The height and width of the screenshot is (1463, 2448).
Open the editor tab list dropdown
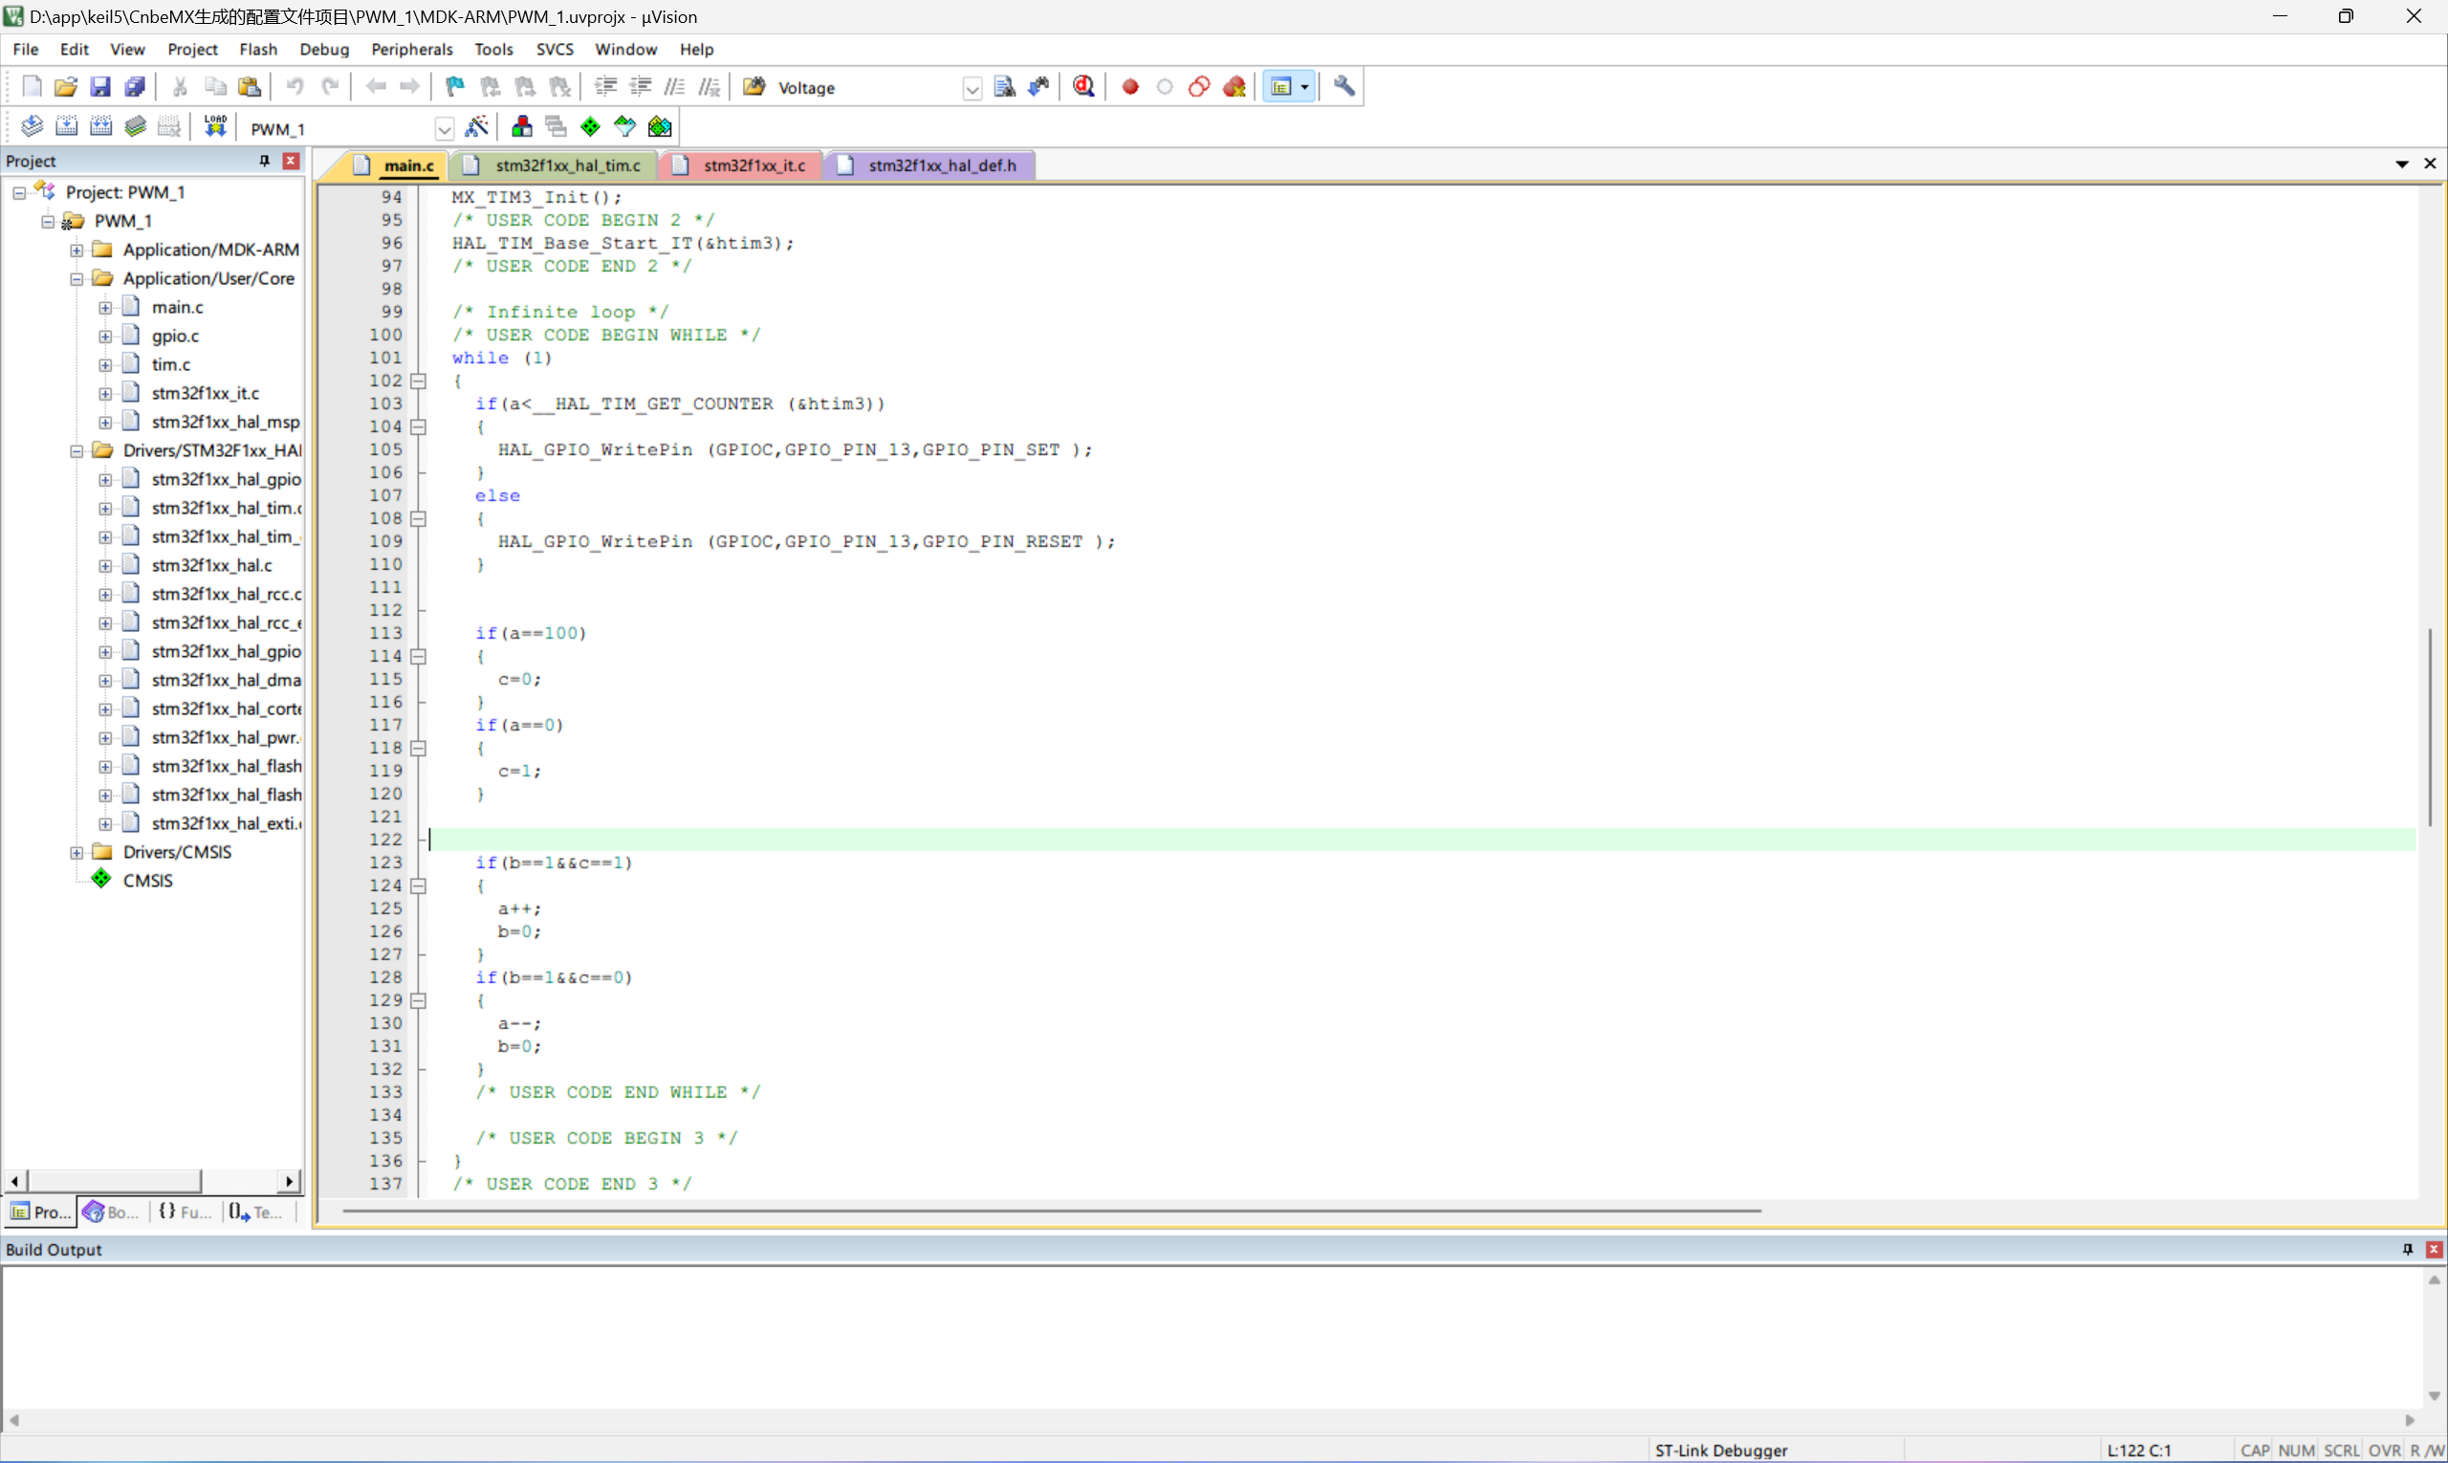click(x=2402, y=164)
